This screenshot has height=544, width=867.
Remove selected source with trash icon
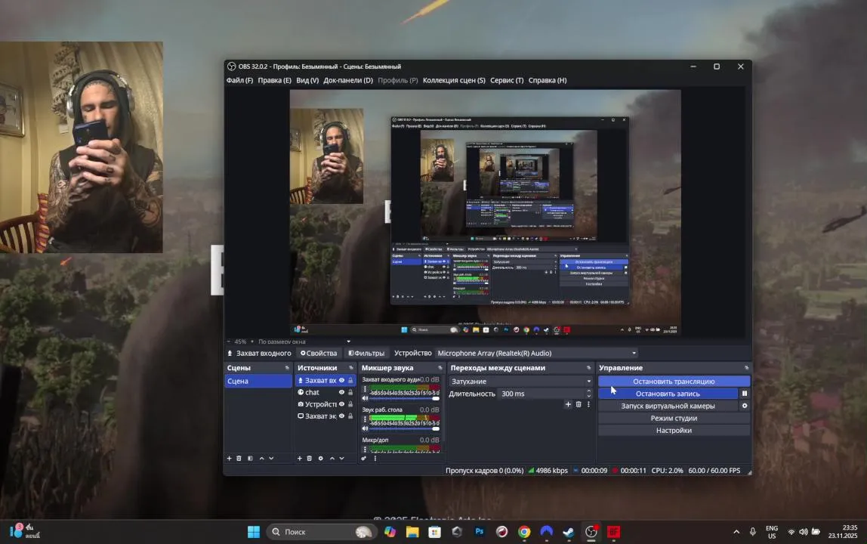310,458
